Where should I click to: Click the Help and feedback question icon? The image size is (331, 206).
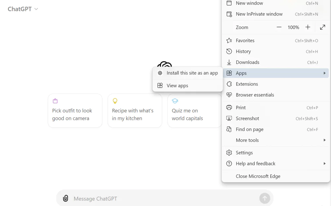229,164
